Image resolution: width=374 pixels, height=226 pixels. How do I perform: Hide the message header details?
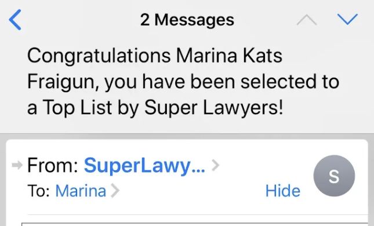pos(283,191)
